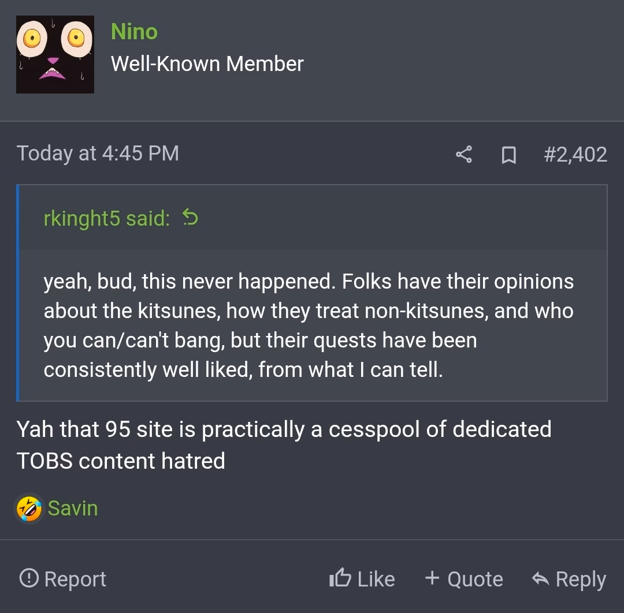The width and height of the screenshot is (624, 613).
Task: Click the exclamation circle report icon
Action: (x=29, y=578)
